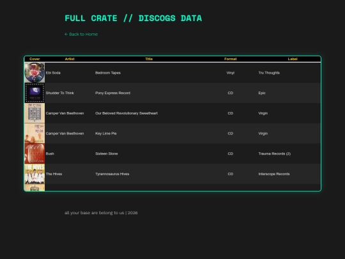Select the CD format in Bush row
This screenshot has height=259, width=345.
pyautogui.click(x=231, y=153)
